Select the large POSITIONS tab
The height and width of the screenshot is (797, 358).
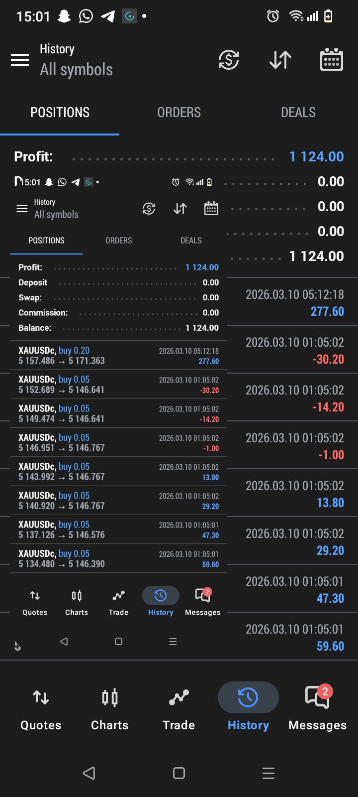click(60, 113)
